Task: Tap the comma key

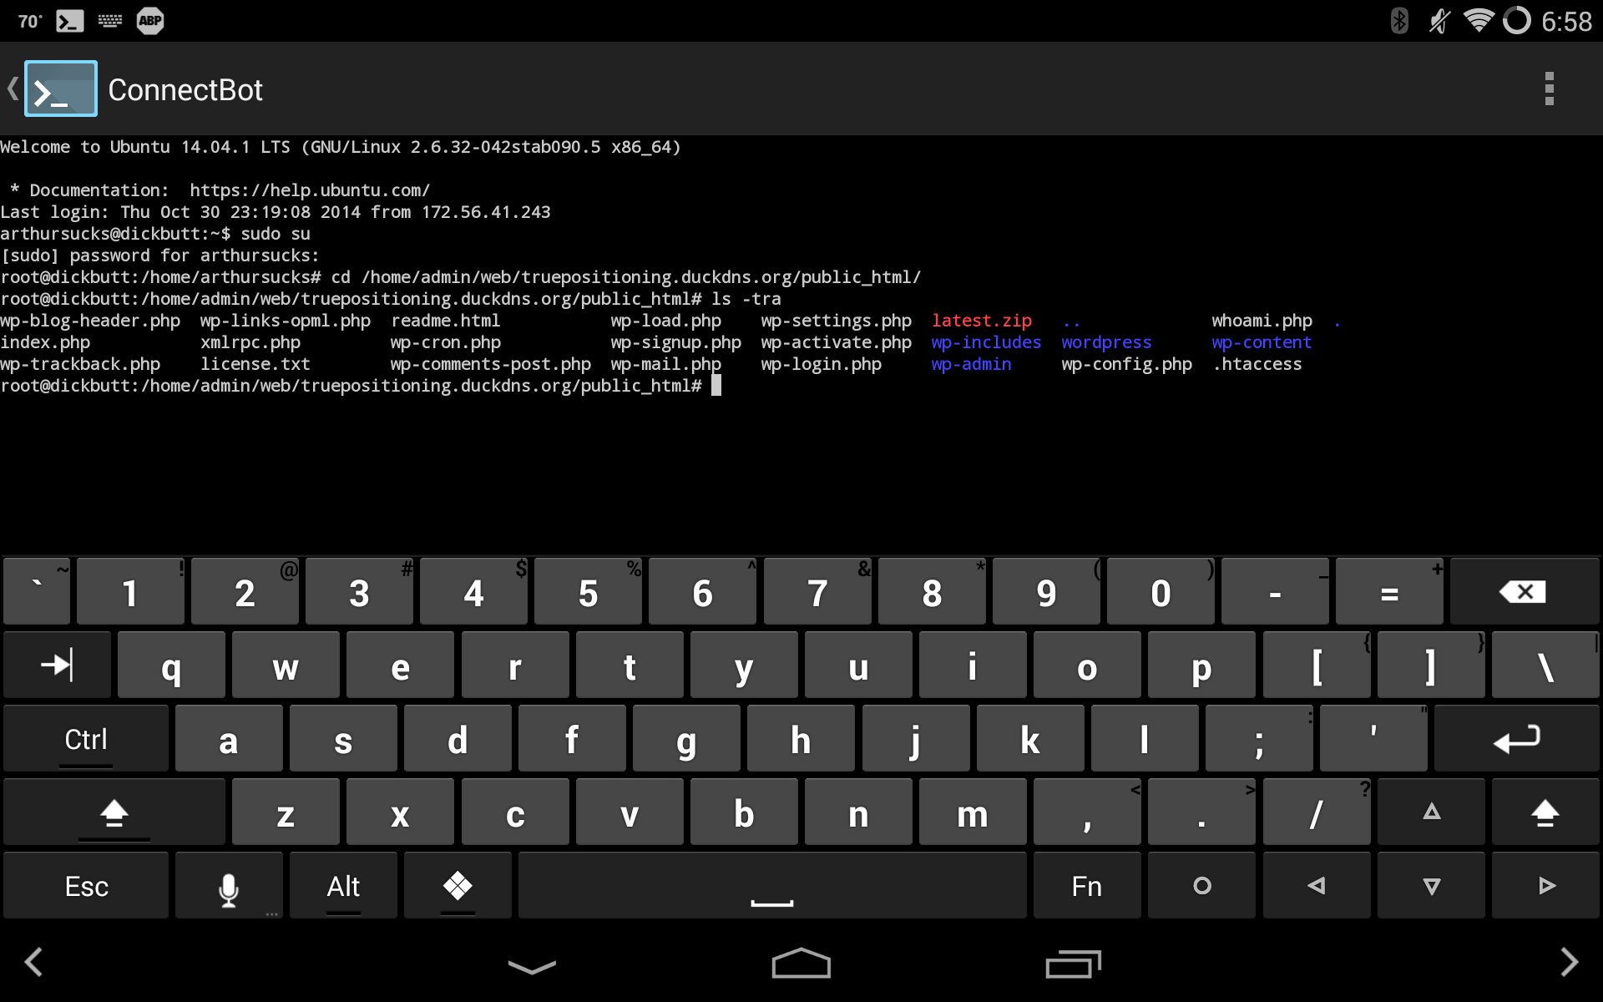Action: [x=1087, y=812]
